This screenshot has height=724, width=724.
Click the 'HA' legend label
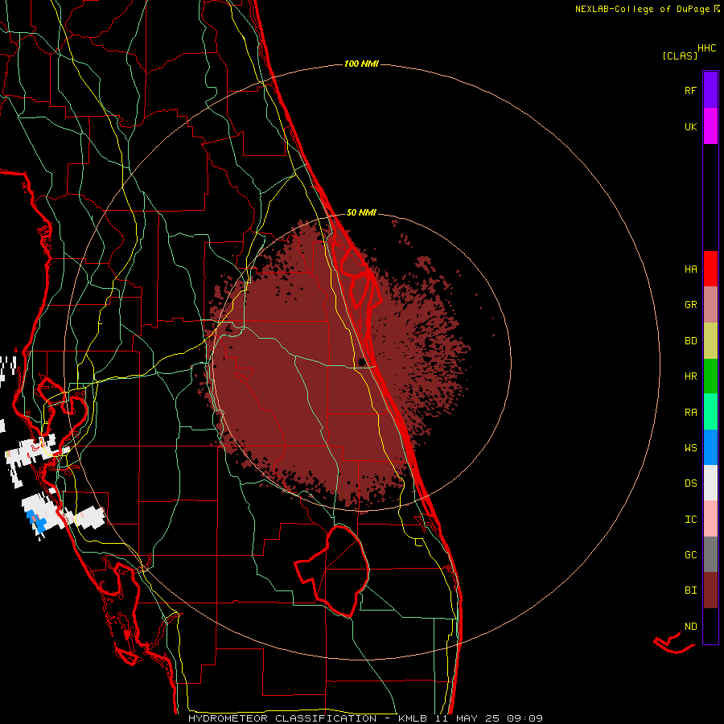pyautogui.click(x=690, y=269)
